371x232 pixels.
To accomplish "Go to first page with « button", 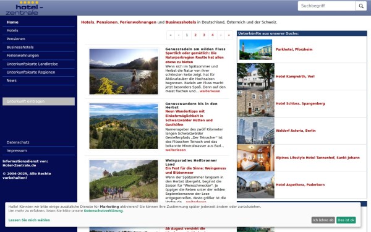I will pos(171,35).
